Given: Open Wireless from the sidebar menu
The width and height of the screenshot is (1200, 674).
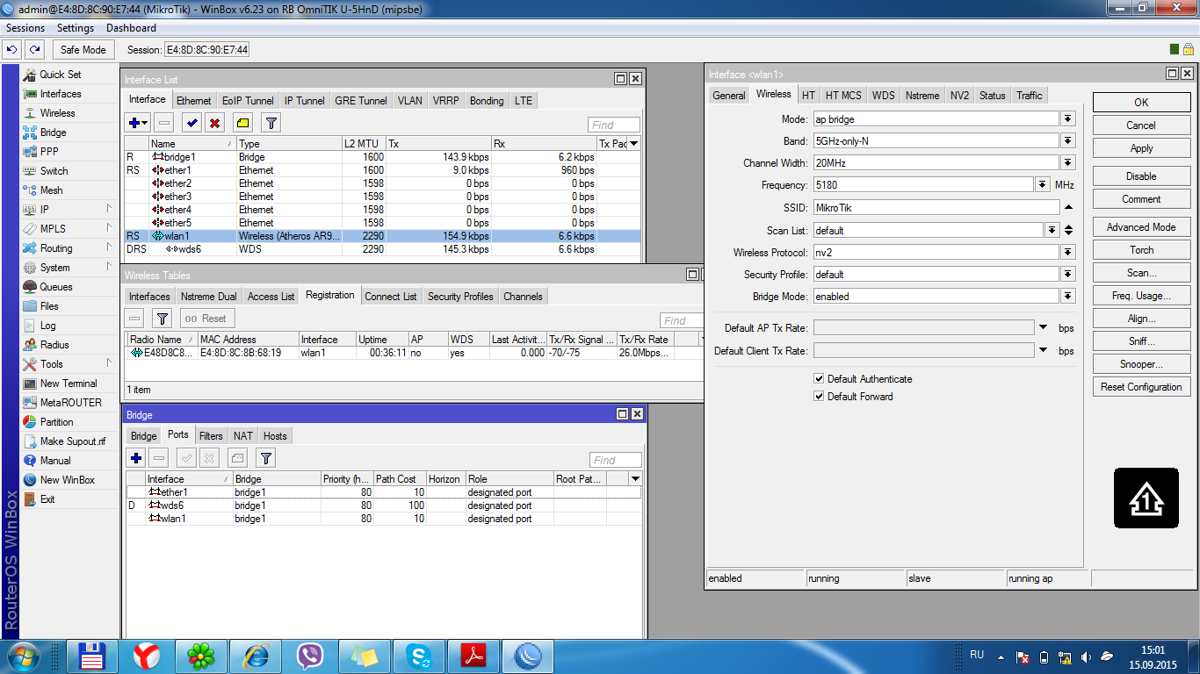Looking at the screenshot, I should coord(57,113).
